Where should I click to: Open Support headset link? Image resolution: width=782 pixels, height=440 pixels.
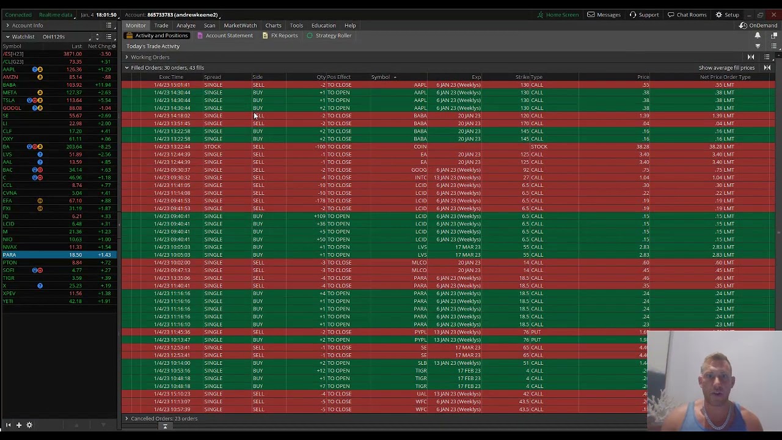644,15
